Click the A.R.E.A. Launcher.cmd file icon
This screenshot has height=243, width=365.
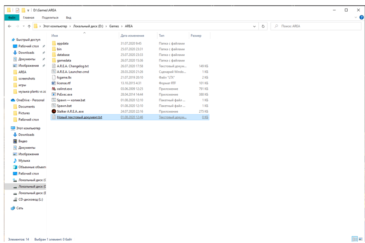coord(54,72)
